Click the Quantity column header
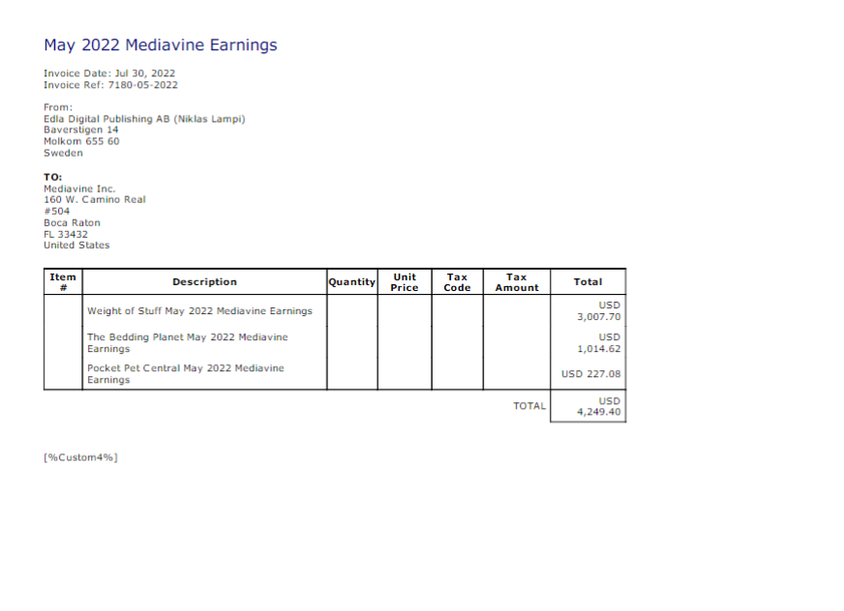The height and width of the screenshot is (611, 844). point(352,282)
